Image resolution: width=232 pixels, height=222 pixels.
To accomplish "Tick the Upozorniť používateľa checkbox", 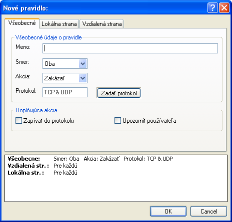I will [x=117, y=121].
